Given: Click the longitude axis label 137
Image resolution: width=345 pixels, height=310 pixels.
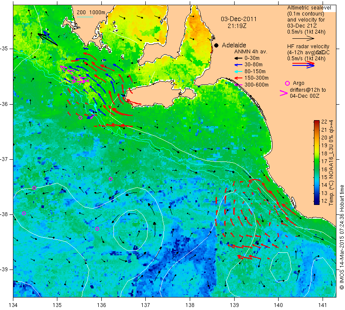Looking at the screenshot, I should click(x=146, y=305).
